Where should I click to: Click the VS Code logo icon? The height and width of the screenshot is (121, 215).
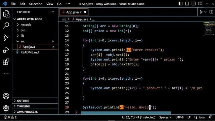[4, 4]
